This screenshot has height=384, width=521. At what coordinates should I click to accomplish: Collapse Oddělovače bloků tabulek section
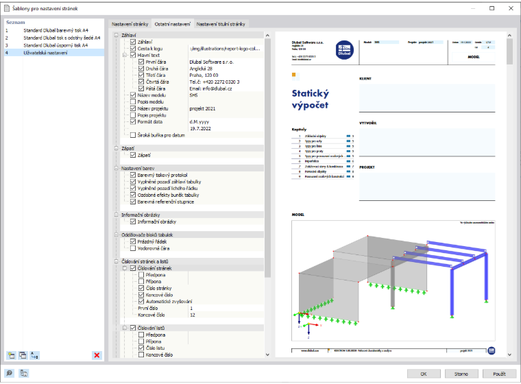[x=117, y=235]
